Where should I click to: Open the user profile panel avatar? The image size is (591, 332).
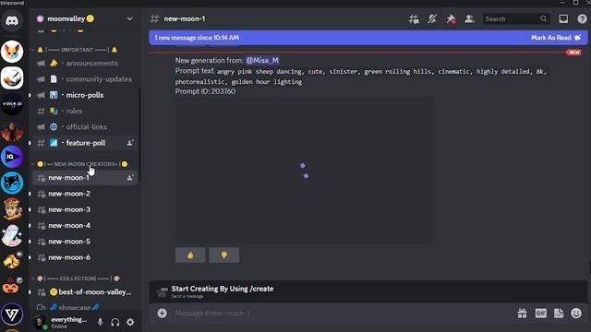coord(39,322)
